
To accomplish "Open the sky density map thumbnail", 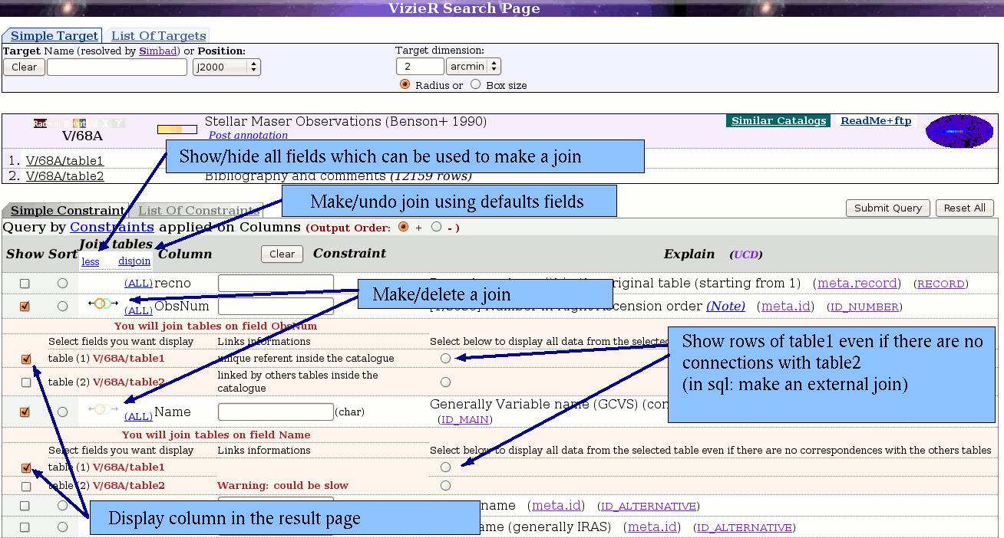I will (x=958, y=132).
